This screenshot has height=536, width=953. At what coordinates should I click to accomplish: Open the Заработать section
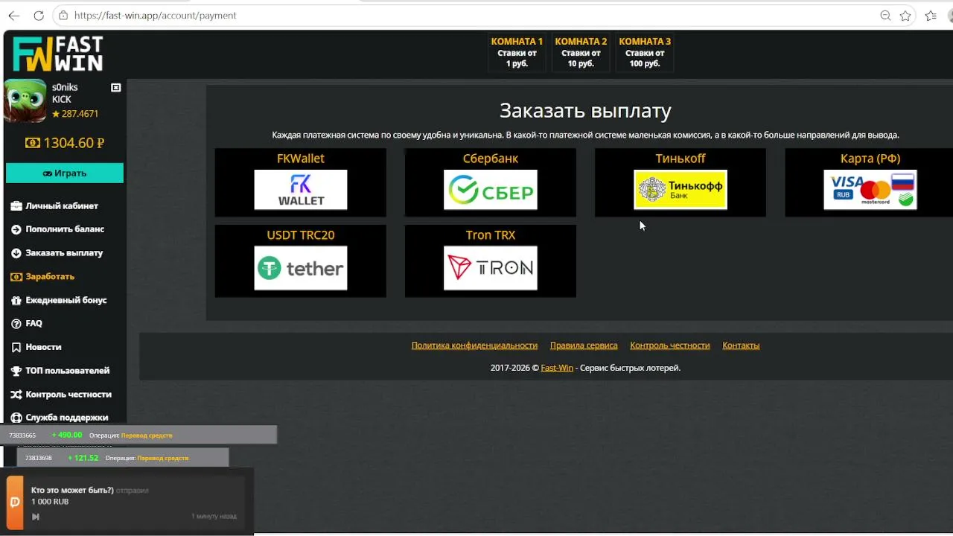tap(50, 277)
